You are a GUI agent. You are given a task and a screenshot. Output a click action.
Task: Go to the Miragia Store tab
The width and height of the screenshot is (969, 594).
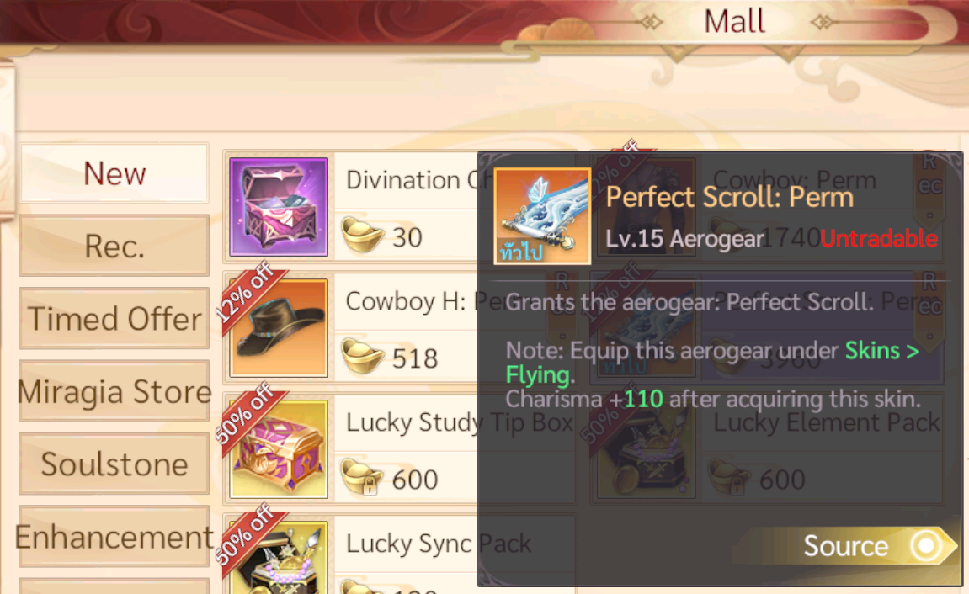pos(114,391)
